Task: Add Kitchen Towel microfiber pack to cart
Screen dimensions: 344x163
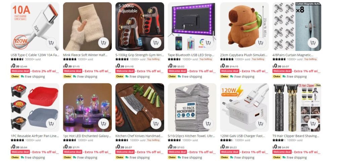Action: pos(208,123)
